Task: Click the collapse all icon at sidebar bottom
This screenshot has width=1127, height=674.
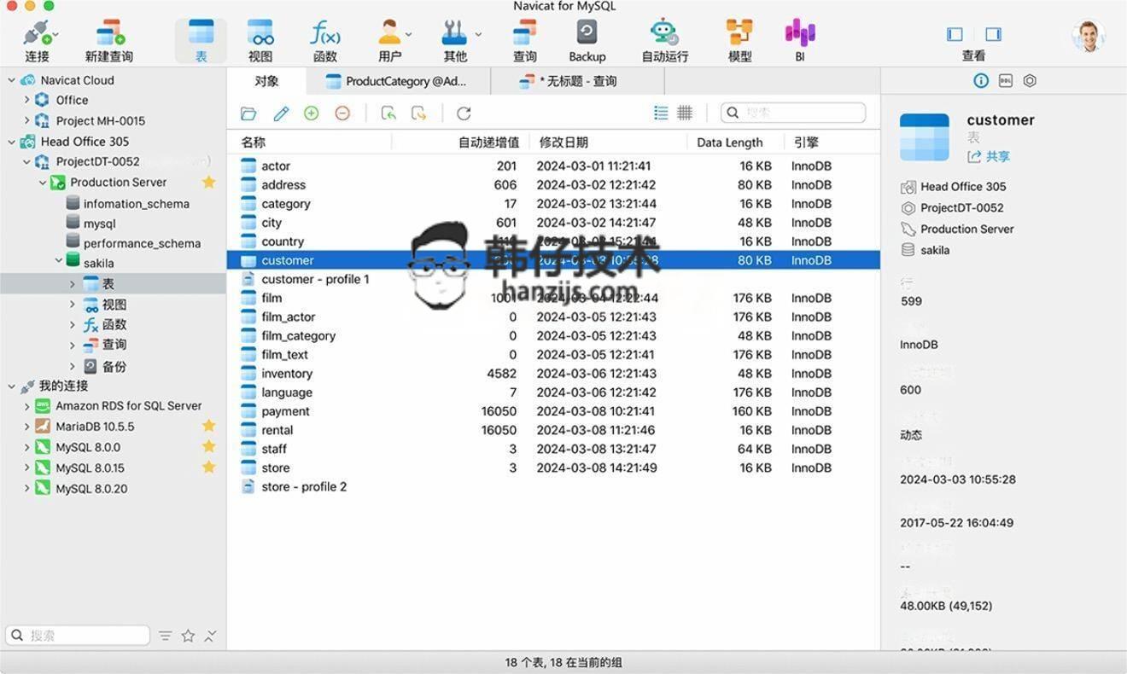Action: [211, 636]
